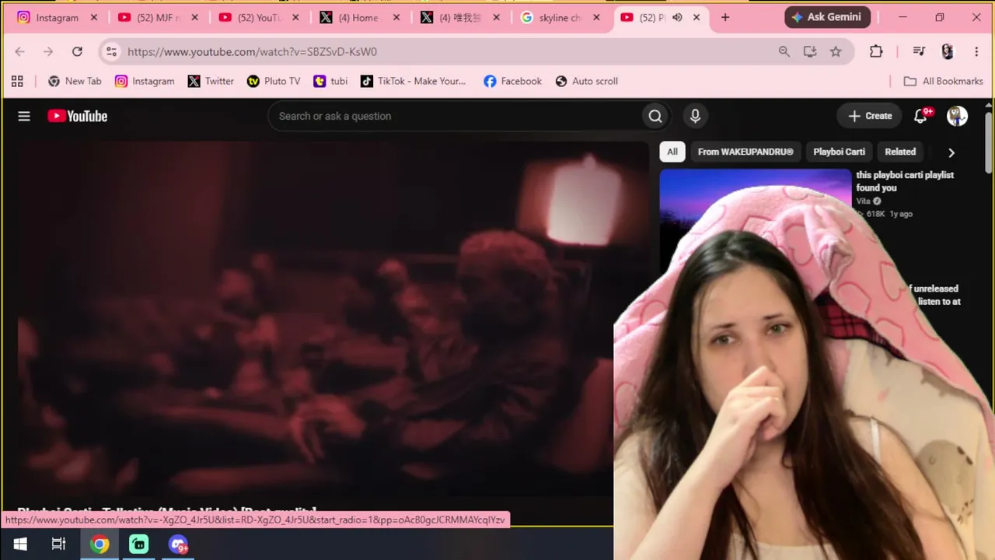Open the tubi bookmark

pyautogui.click(x=330, y=81)
